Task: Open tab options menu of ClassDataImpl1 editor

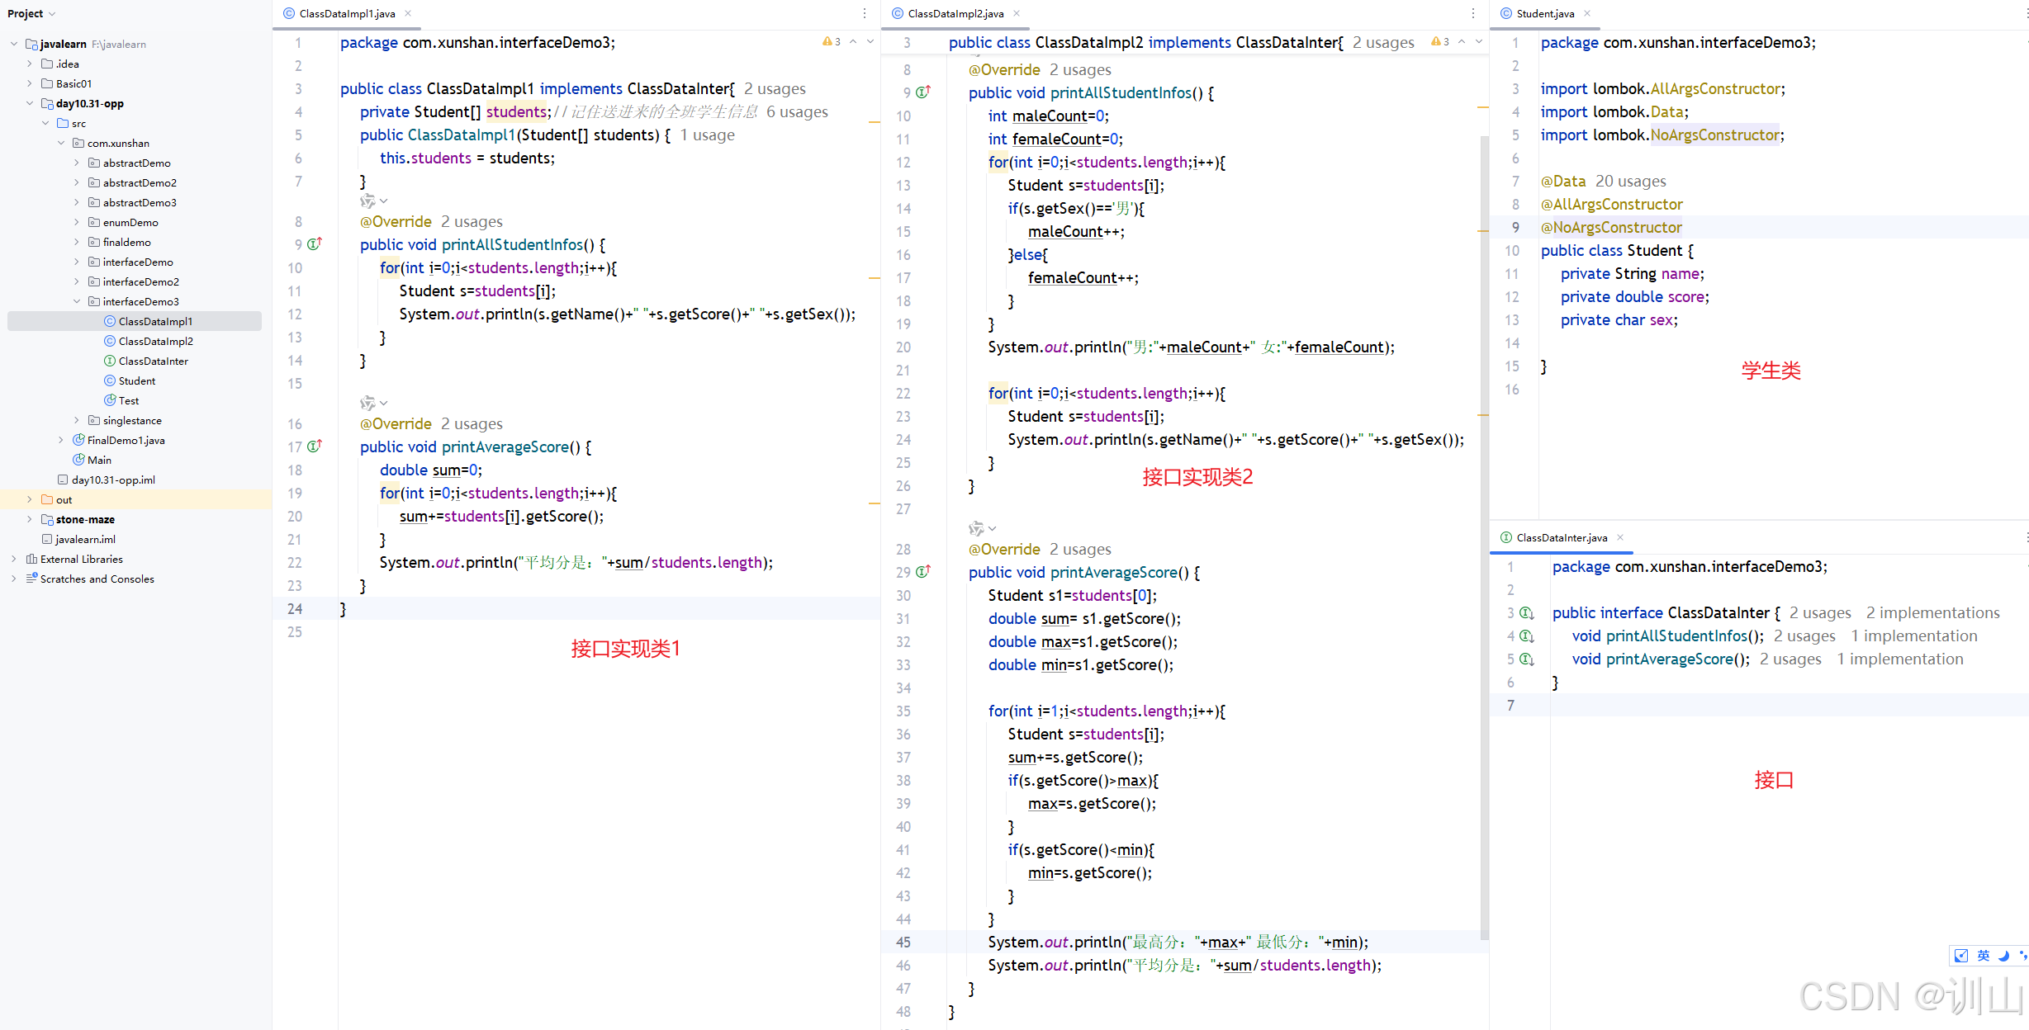Action: [865, 13]
